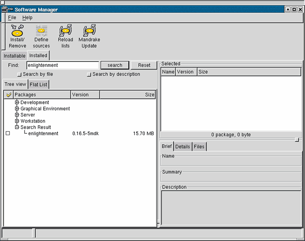
Task: Sort by Packages column header
Action: click(x=42, y=95)
